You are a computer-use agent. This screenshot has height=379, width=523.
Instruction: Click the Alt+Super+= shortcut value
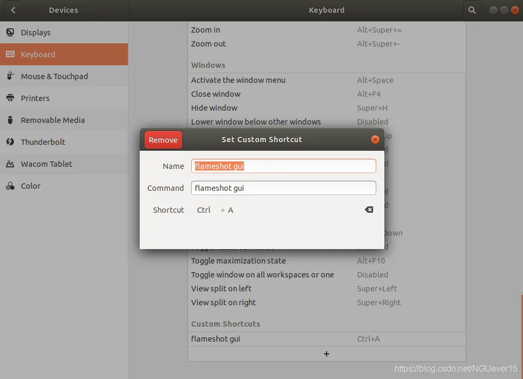tap(379, 30)
